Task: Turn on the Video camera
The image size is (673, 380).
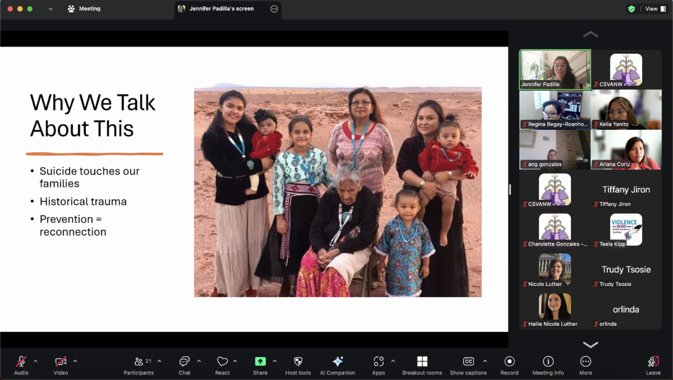Action: (x=61, y=362)
